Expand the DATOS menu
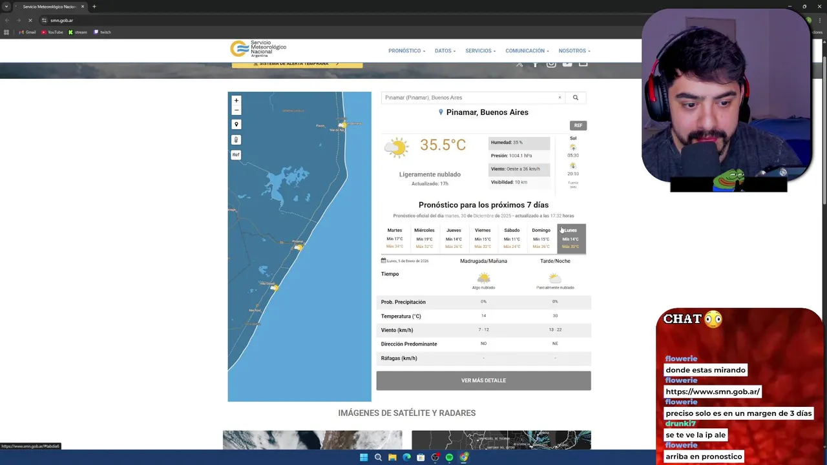This screenshot has height=465, width=827. click(x=445, y=50)
